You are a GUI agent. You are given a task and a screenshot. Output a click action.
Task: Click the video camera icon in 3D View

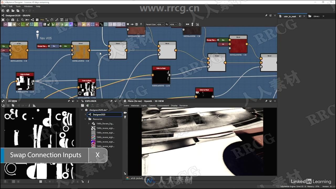(x=125, y=113)
